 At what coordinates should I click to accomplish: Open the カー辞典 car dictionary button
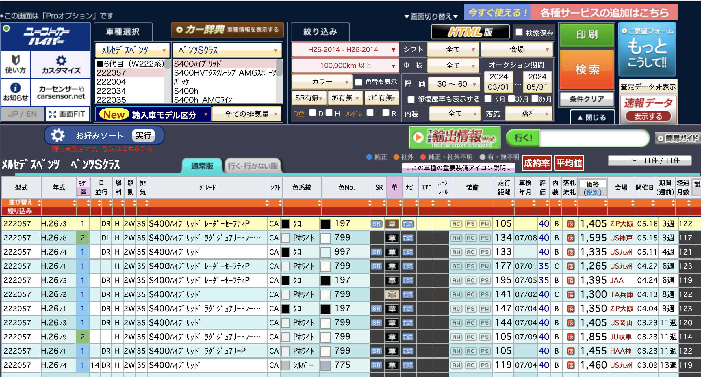click(227, 30)
